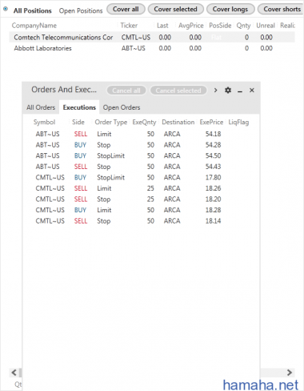Select the All Positions radio button
The image size is (304, 391).
pos(6,9)
